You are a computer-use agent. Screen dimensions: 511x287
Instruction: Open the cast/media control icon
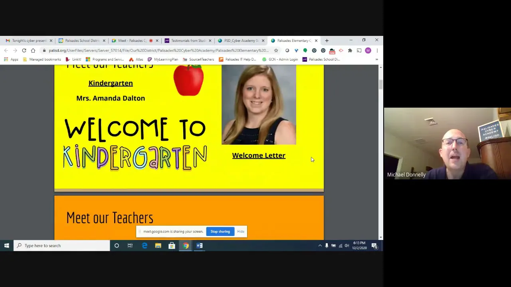pos(359,51)
